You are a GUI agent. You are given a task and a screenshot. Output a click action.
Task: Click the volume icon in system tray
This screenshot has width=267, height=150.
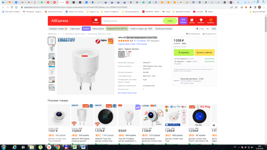click(252, 147)
